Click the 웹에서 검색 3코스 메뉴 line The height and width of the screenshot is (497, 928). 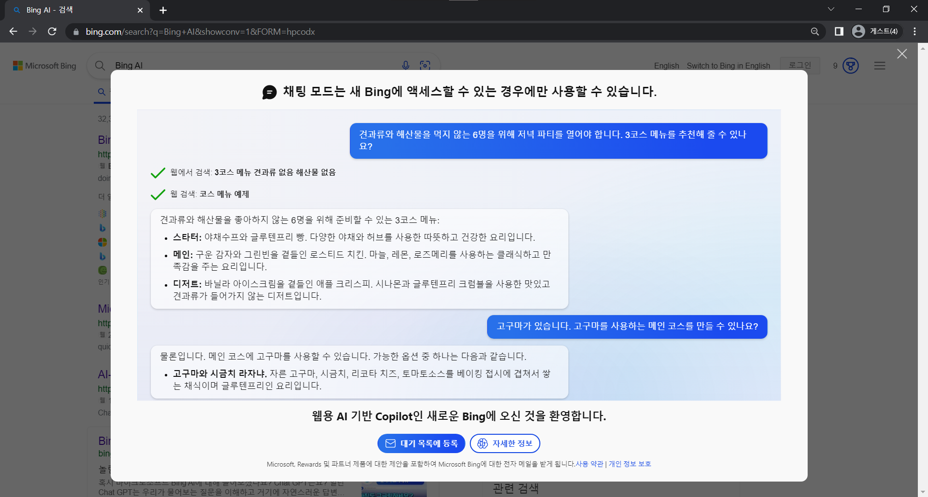pos(253,172)
